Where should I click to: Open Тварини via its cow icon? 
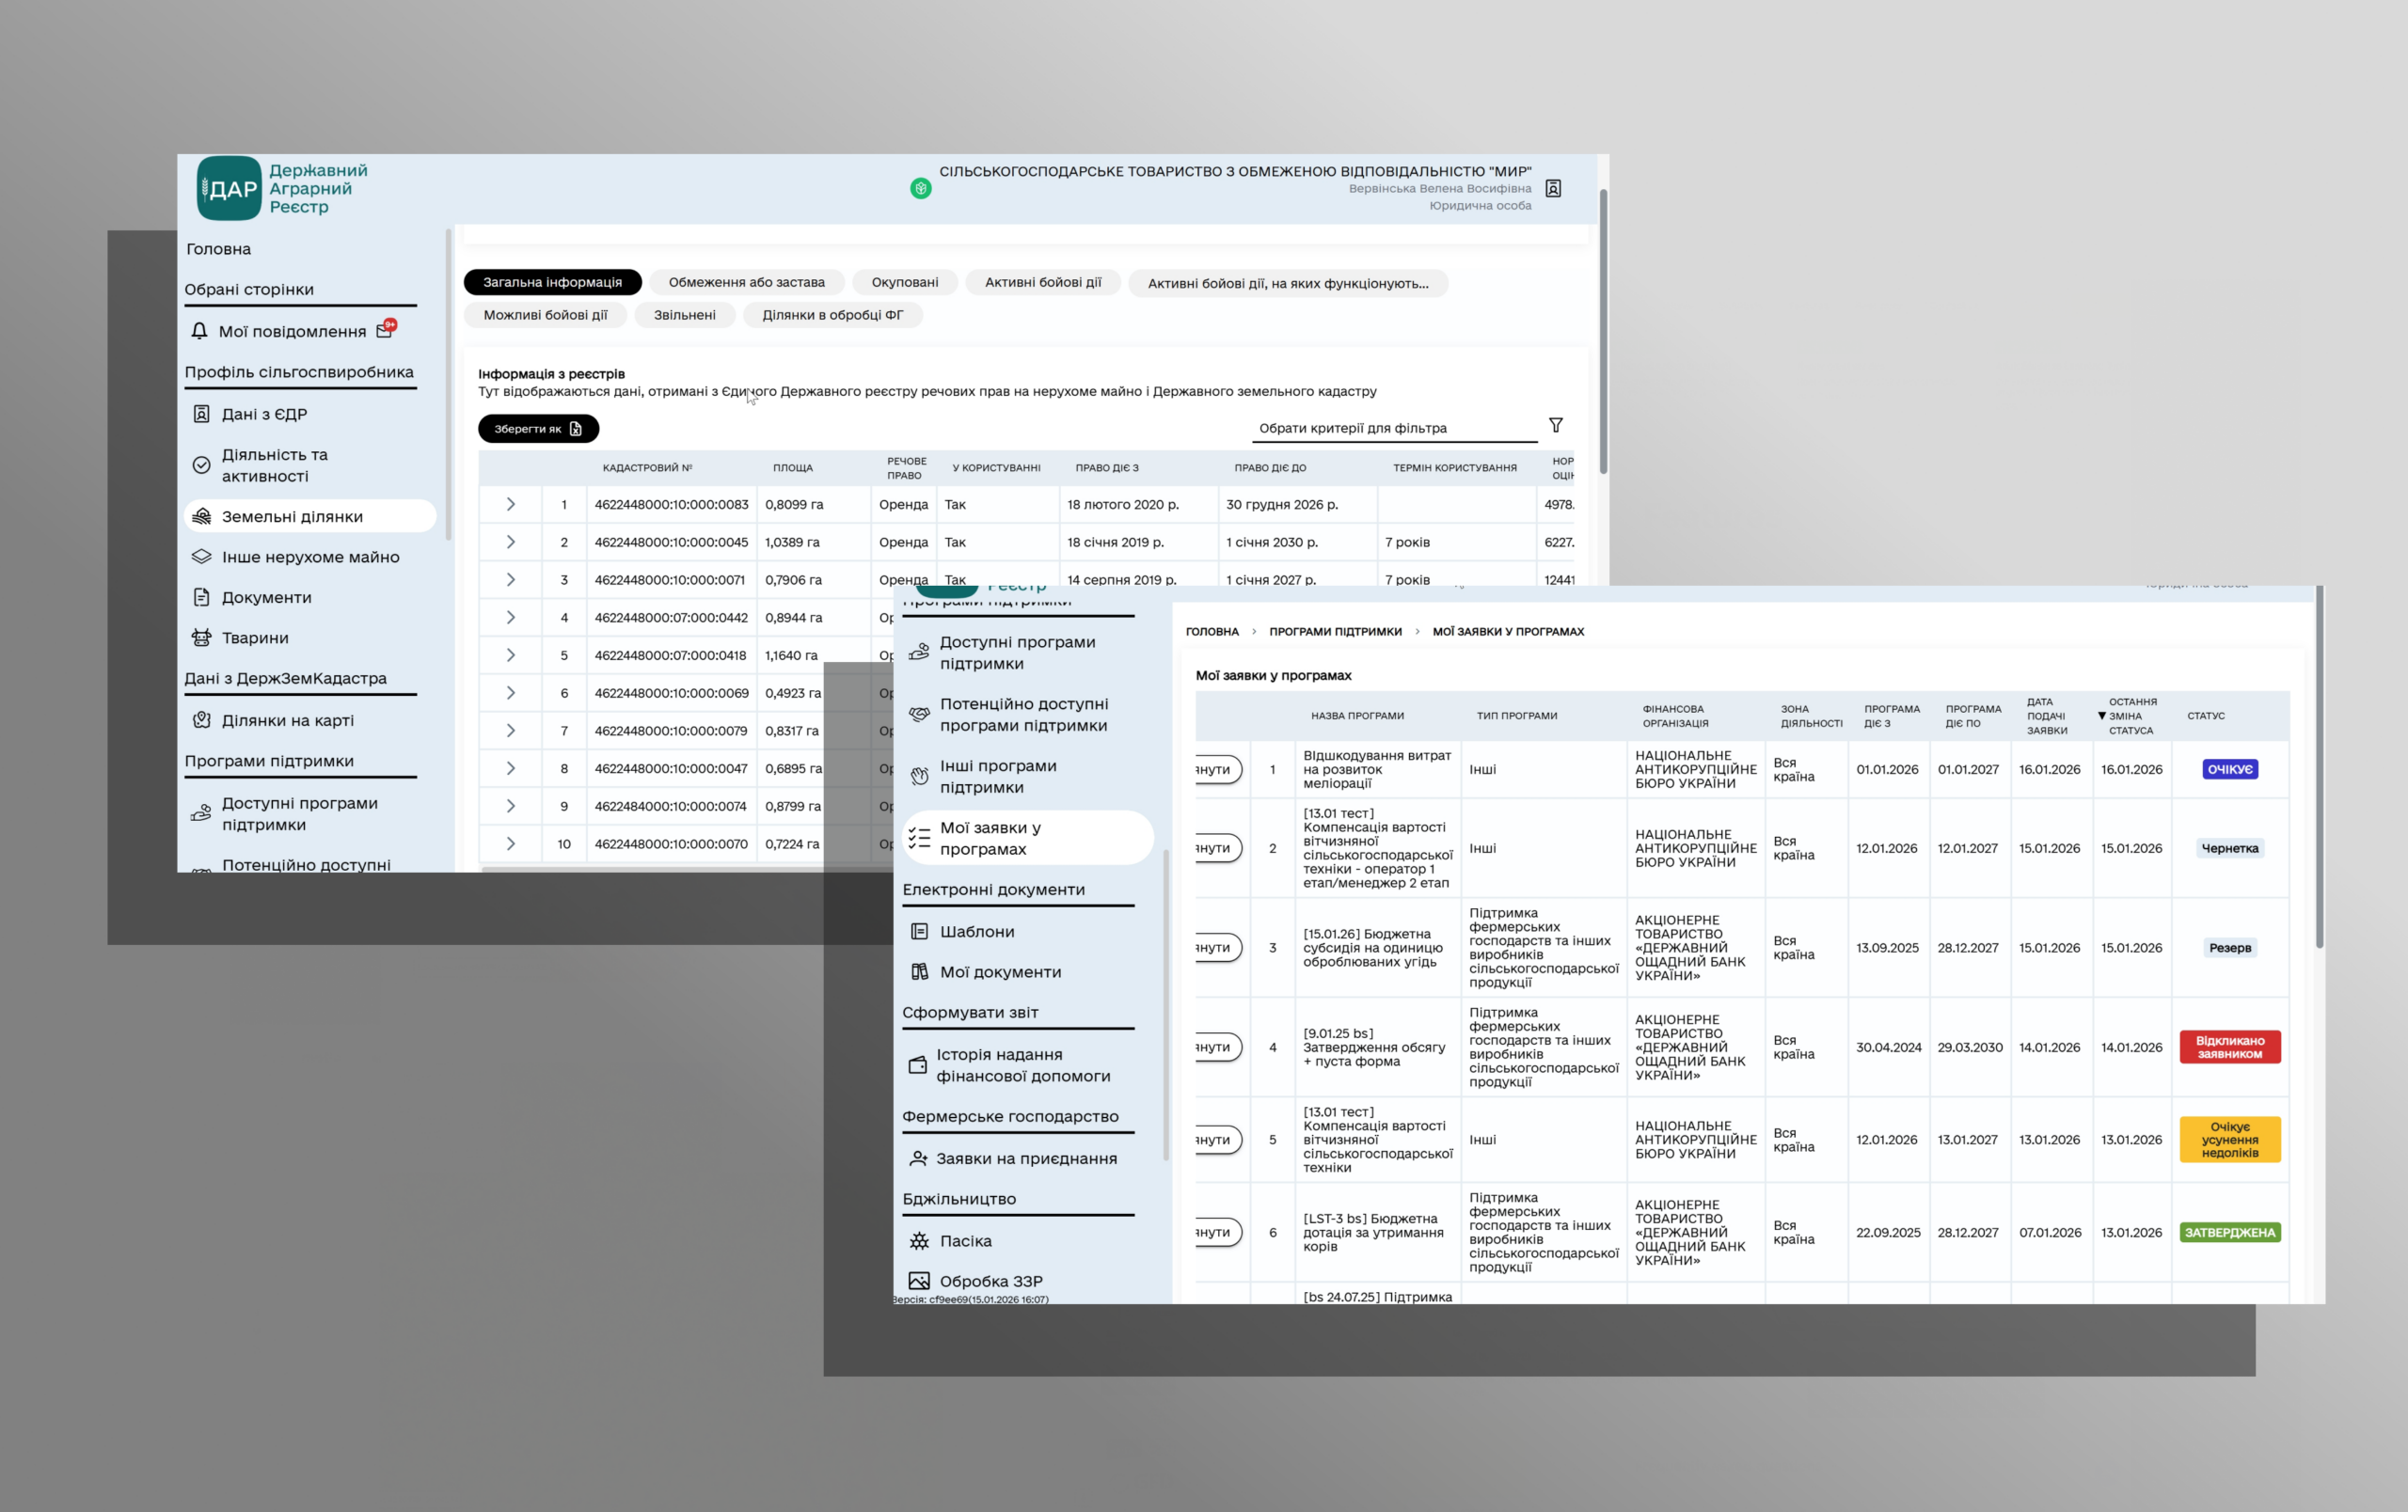(x=201, y=638)
